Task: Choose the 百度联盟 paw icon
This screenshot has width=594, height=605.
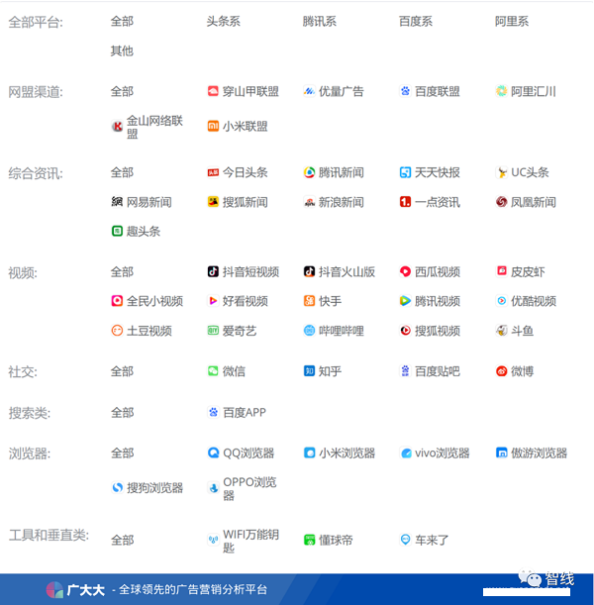Action: click(x=405, y=91)
